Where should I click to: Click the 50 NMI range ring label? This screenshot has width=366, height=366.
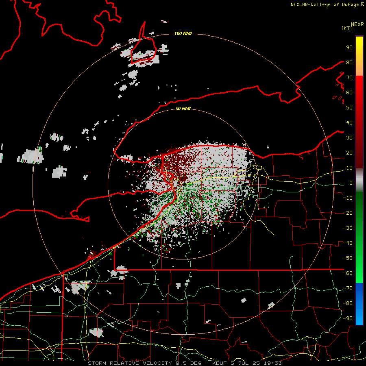point(183,109)
